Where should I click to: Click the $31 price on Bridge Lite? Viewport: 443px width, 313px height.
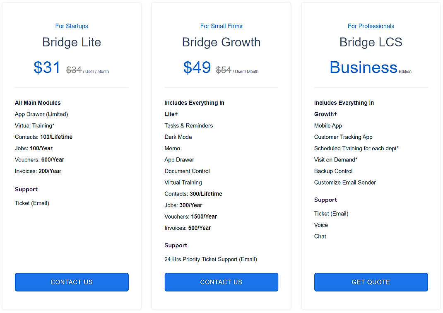coord(47,67)
